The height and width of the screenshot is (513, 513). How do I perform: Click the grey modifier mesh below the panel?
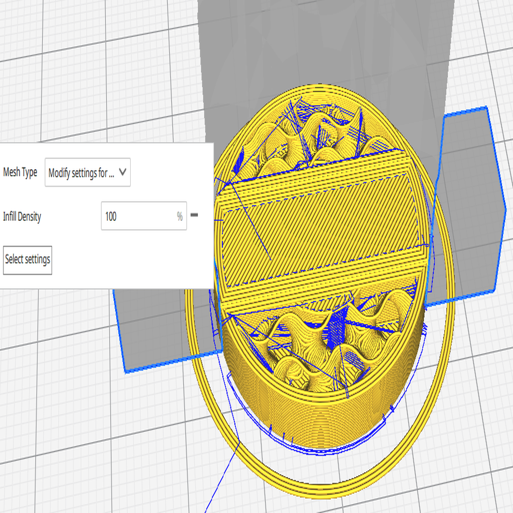click(160, 326)
